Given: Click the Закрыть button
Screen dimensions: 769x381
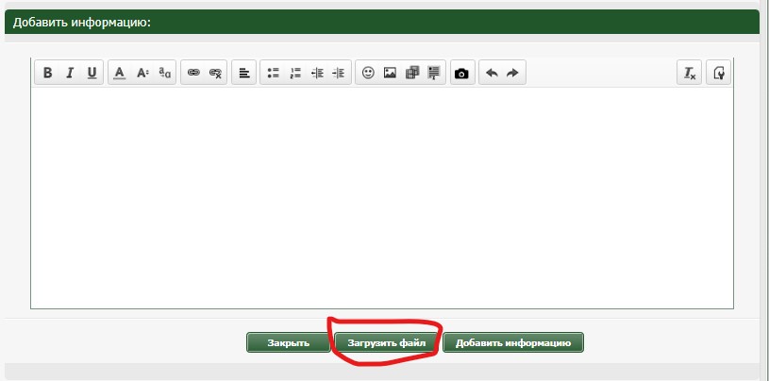Looking at the screenshot, I should tap(289, 342).
